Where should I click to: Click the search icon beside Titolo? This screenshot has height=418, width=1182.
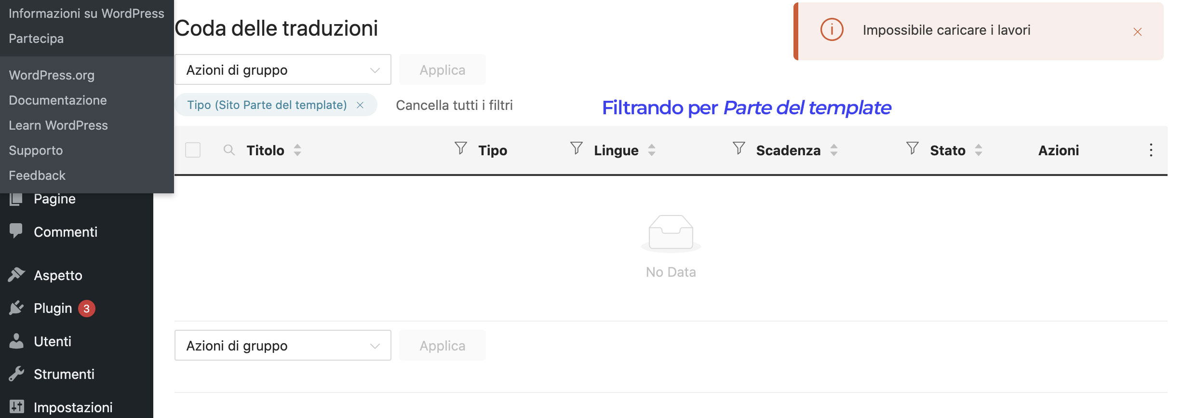pos(229,150)
